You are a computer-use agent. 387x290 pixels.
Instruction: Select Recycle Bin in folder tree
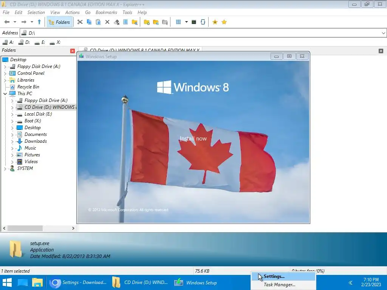pos(28,87)
